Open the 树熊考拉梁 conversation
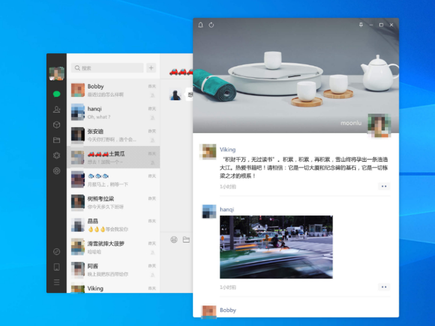Image resolution: width=435 pixels, height=326 pixels. click(113, 202)
